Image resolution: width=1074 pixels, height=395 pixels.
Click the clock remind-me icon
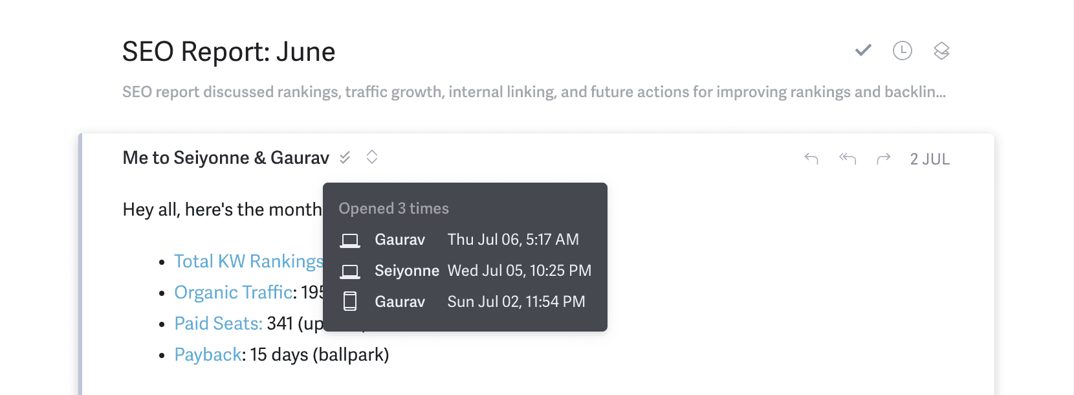point(902,51)
